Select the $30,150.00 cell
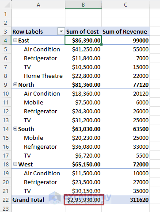Image resolution: width=160 pixels, height=212 pixels. coord(83,191)
